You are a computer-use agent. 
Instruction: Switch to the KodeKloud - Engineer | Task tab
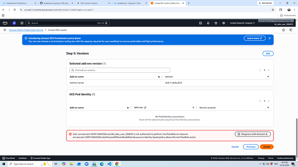pos(130,3)
